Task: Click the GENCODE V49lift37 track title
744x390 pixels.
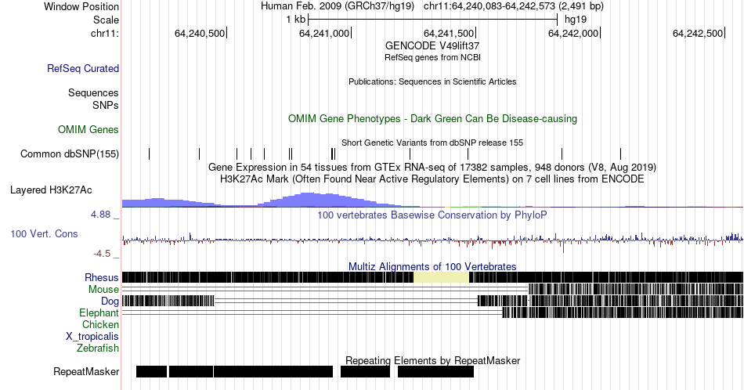Action: point(432,45)
